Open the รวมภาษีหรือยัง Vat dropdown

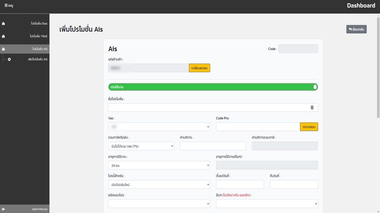(141, 146)
